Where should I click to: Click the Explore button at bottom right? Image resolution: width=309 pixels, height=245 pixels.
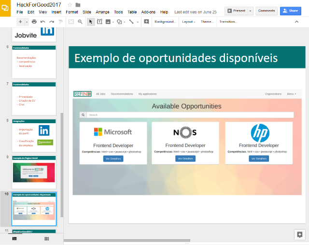pos(299,234)
